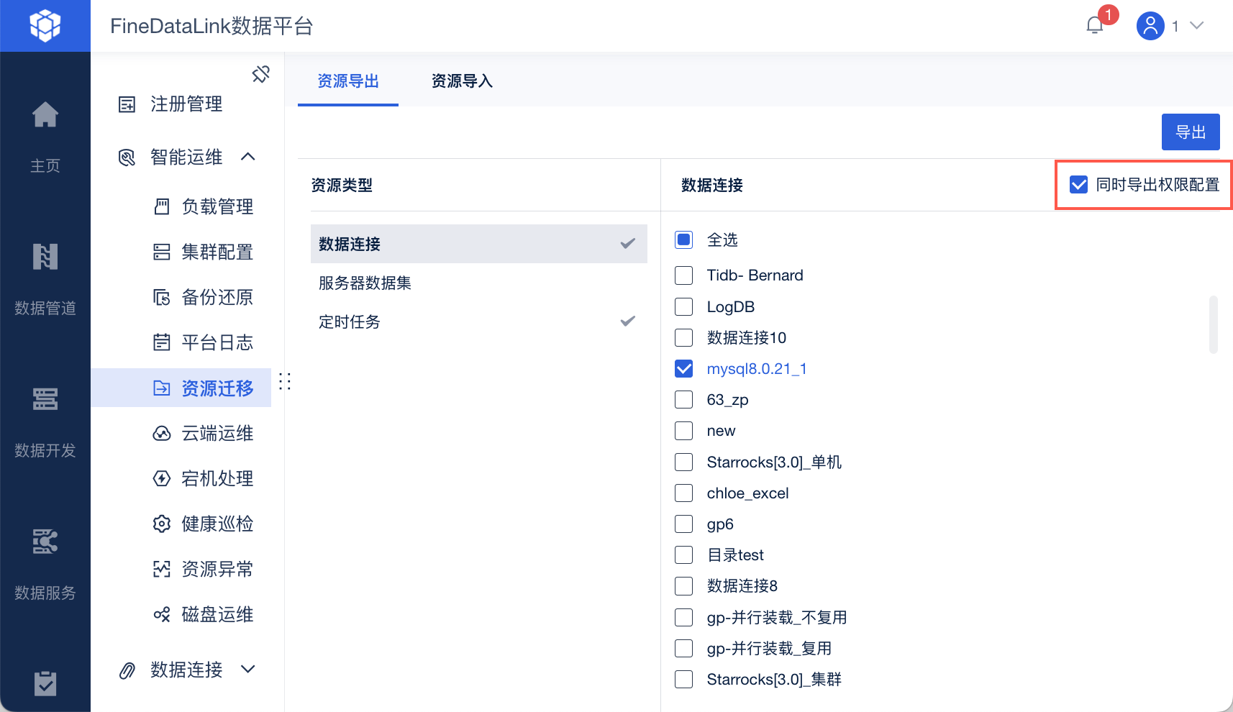This screenshot has width=1233, height=712.
Task: Toggle the 全选 checkbox
Action: (x=683, y=239)
